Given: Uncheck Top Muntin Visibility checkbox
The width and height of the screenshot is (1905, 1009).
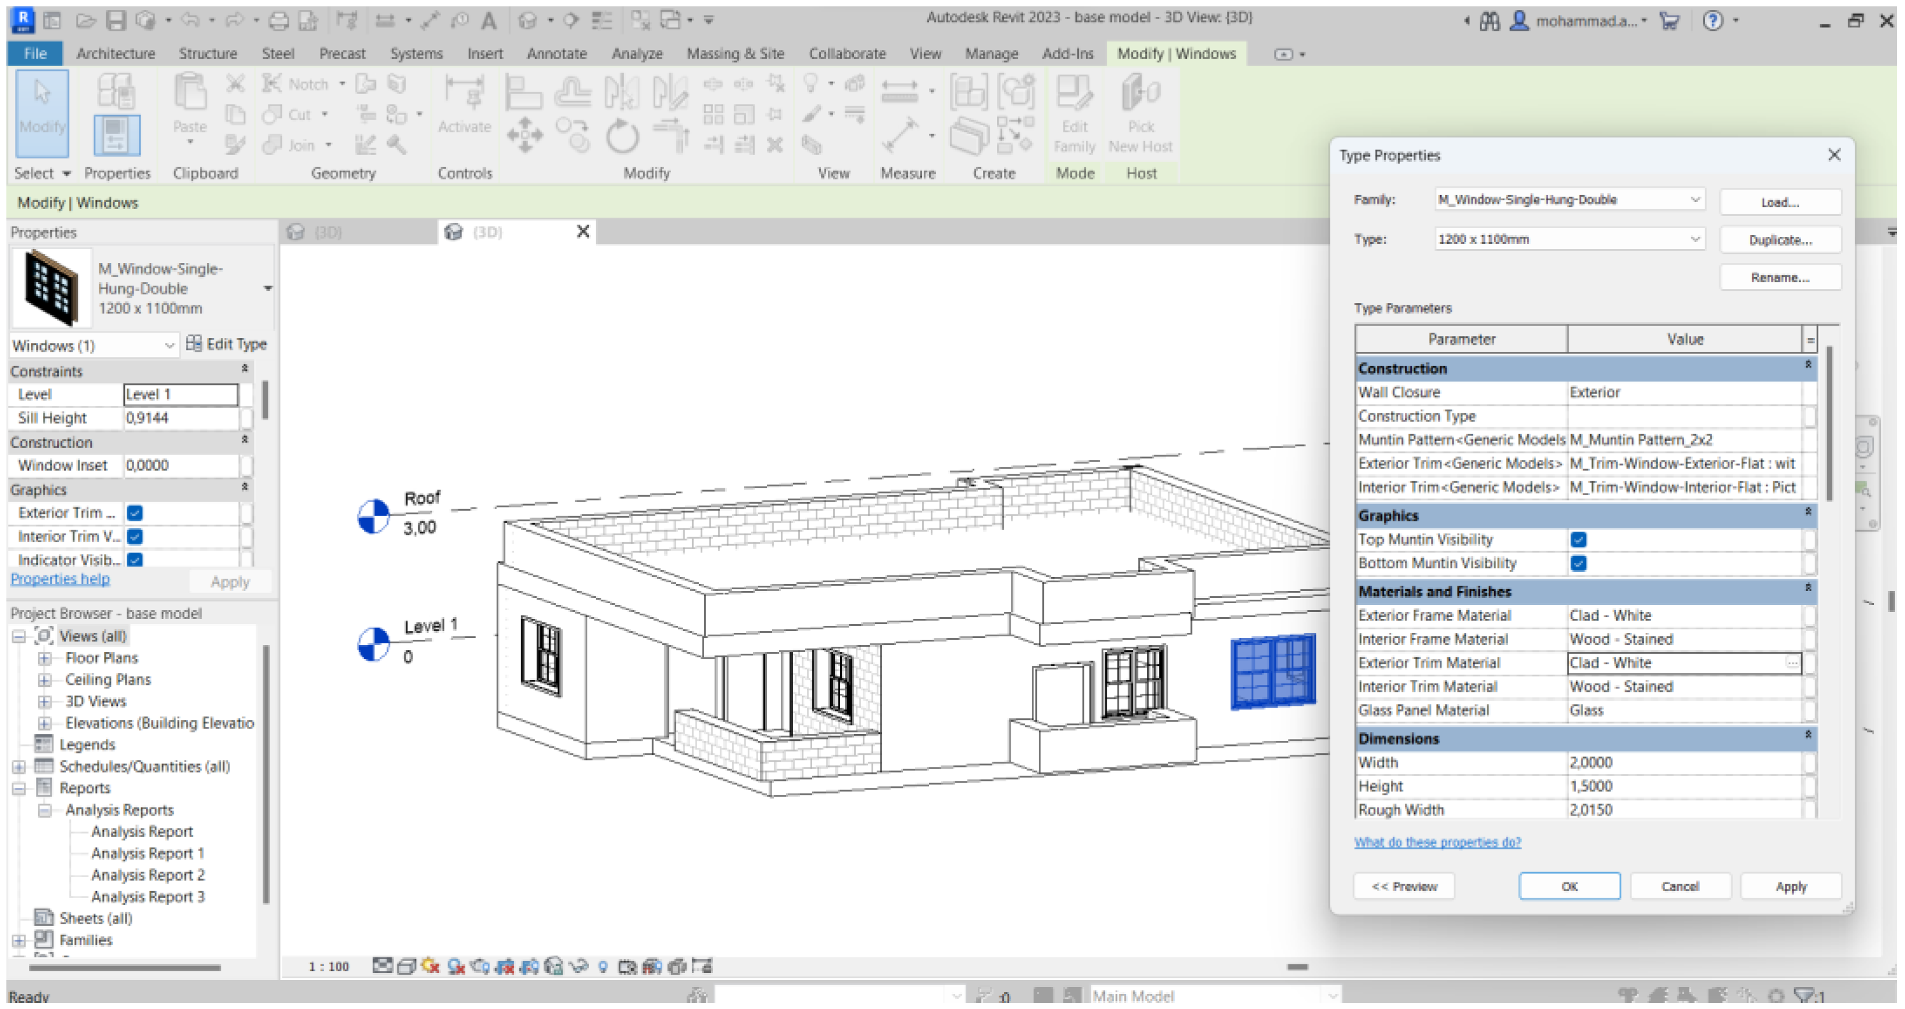Looking at the screenshot, I should [1578, 539].
